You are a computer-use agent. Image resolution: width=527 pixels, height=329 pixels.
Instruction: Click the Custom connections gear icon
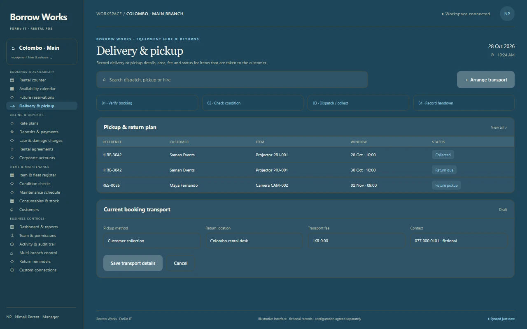pos(12,270)
